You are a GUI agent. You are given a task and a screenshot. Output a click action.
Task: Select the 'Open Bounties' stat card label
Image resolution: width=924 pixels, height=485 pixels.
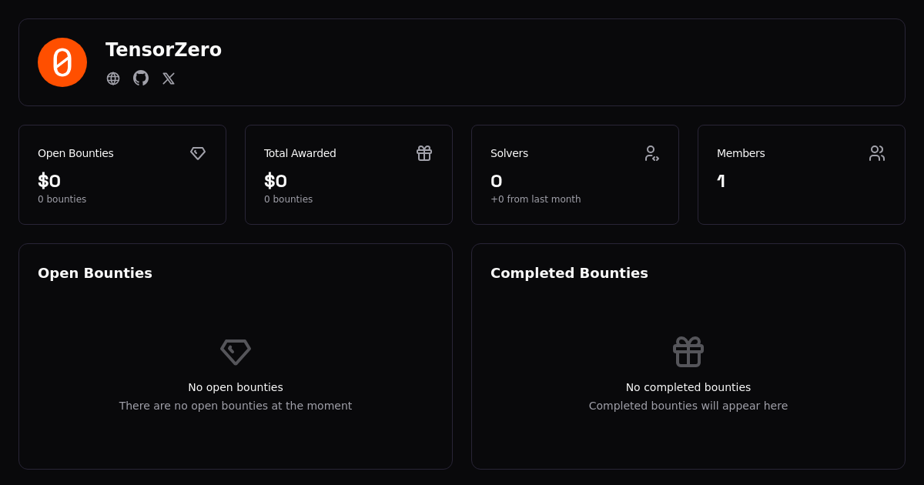(x=75, y=153)
